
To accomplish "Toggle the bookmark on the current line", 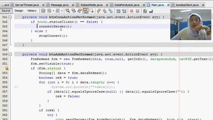I will click(x=111, y=11).
